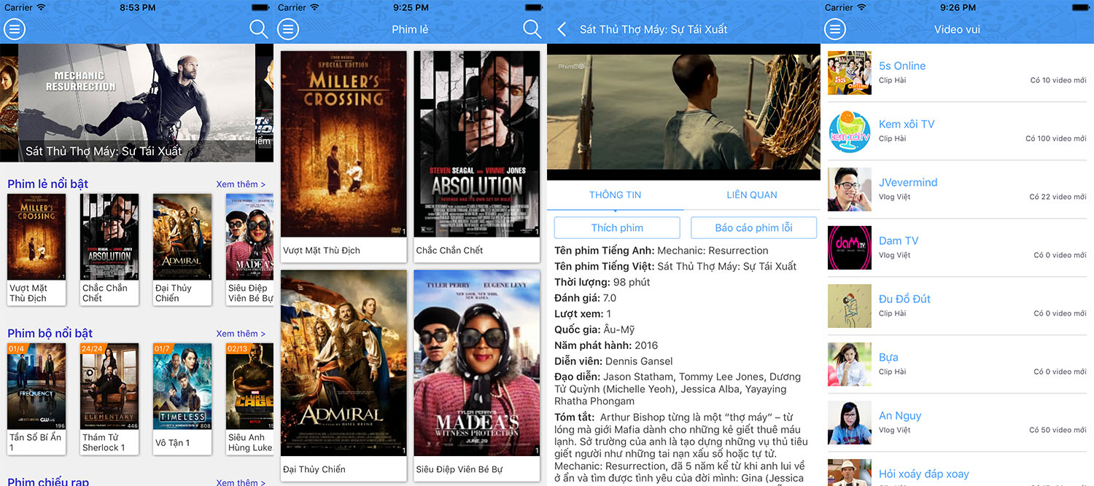Click the 'Có 22 video mới' label

pos(1058,197)
